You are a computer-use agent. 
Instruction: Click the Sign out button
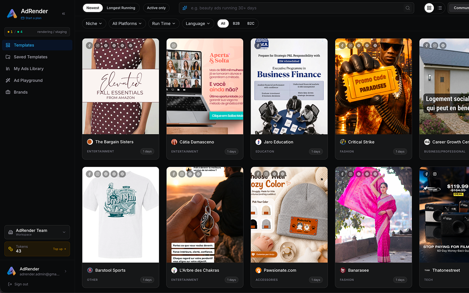coord(18,284)
